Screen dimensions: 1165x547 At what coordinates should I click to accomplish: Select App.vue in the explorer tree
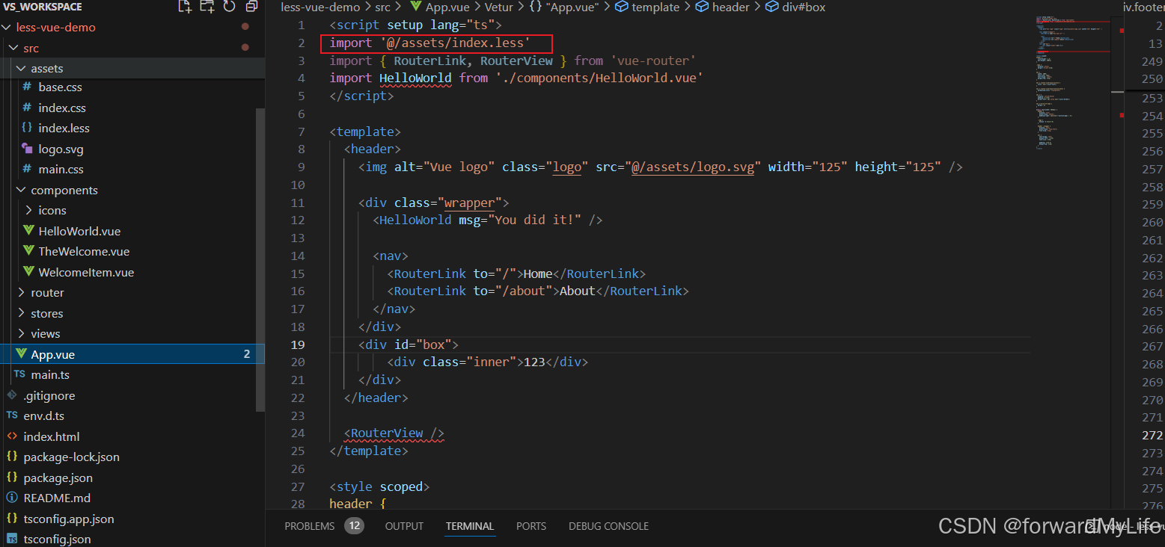(132, 354)
